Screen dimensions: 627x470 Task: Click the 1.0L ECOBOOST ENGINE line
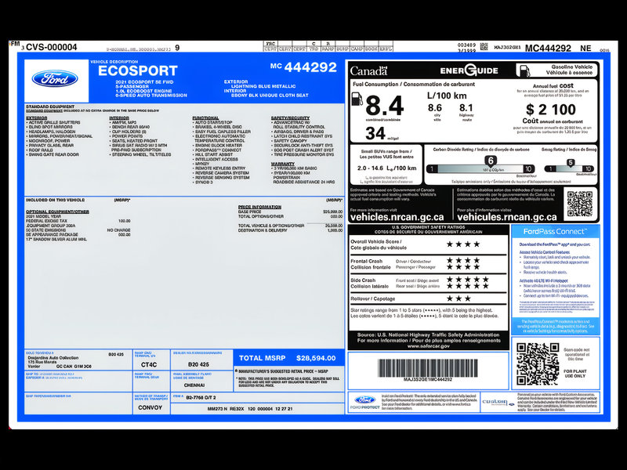click(143, 91)
